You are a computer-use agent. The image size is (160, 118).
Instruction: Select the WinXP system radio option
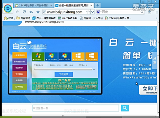pyautogui.click(x=34, y=59)
